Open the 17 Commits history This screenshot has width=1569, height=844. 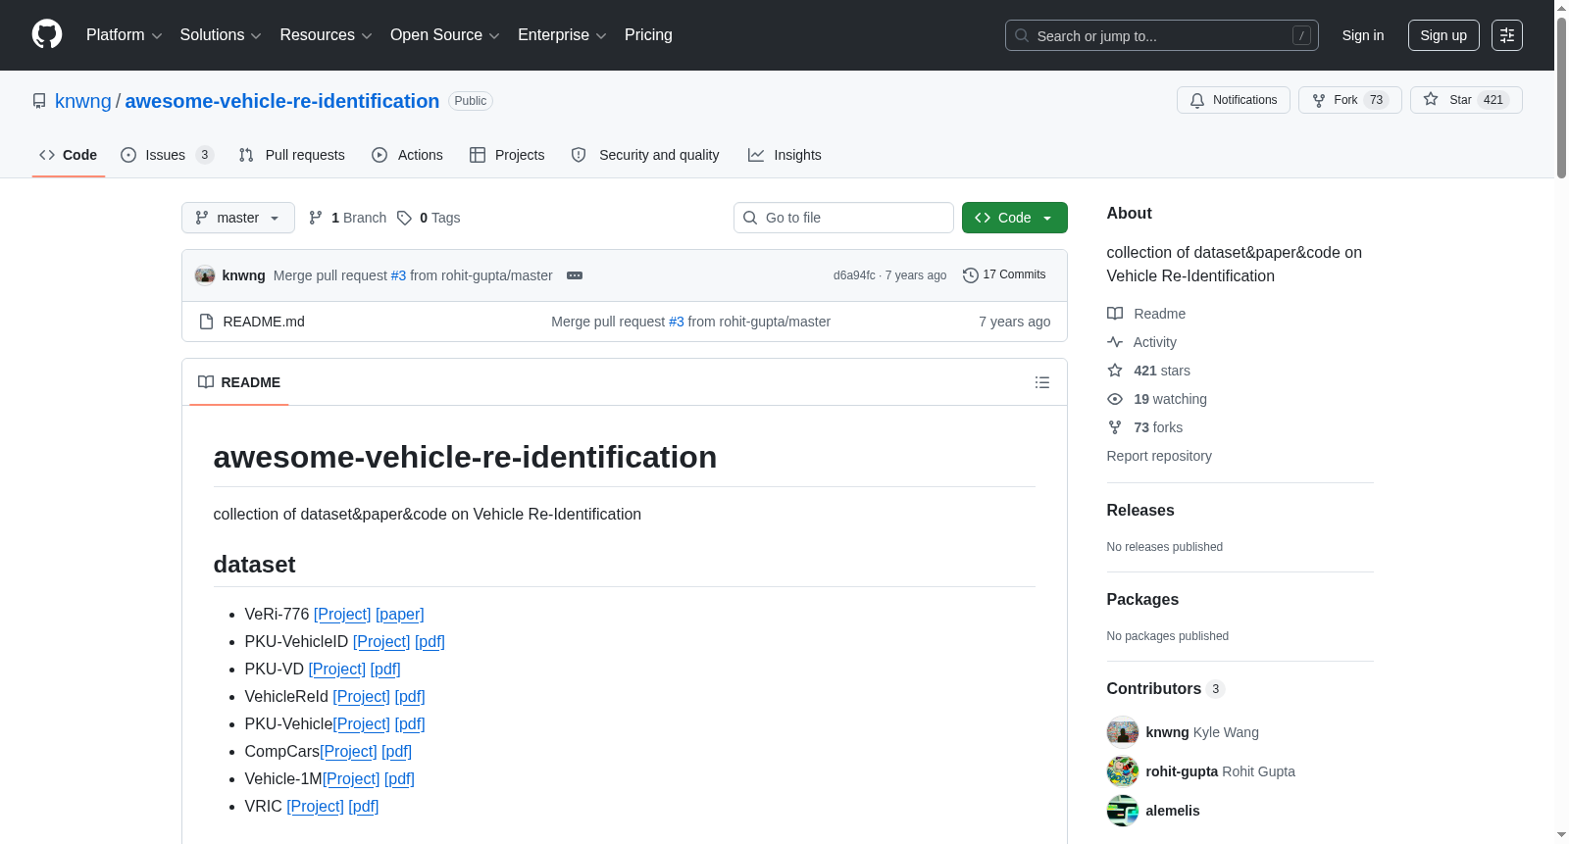(1004, 274)
